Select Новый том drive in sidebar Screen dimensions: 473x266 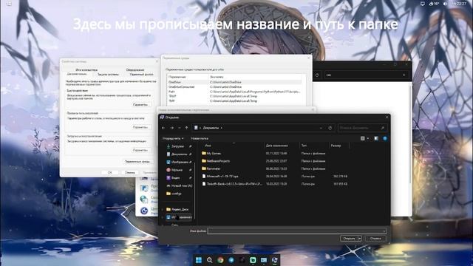(x=179, y=185)
